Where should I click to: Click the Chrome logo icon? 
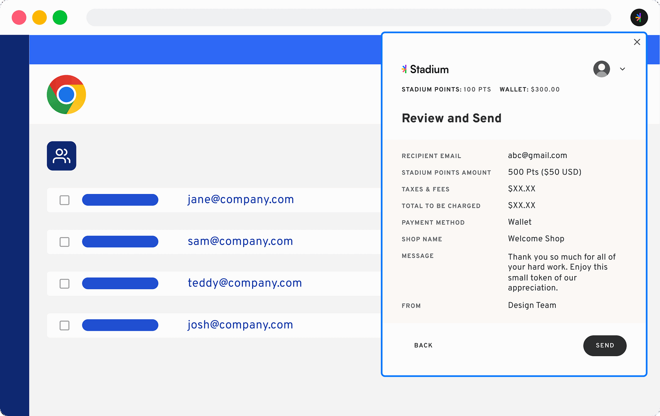pos(66,94)
